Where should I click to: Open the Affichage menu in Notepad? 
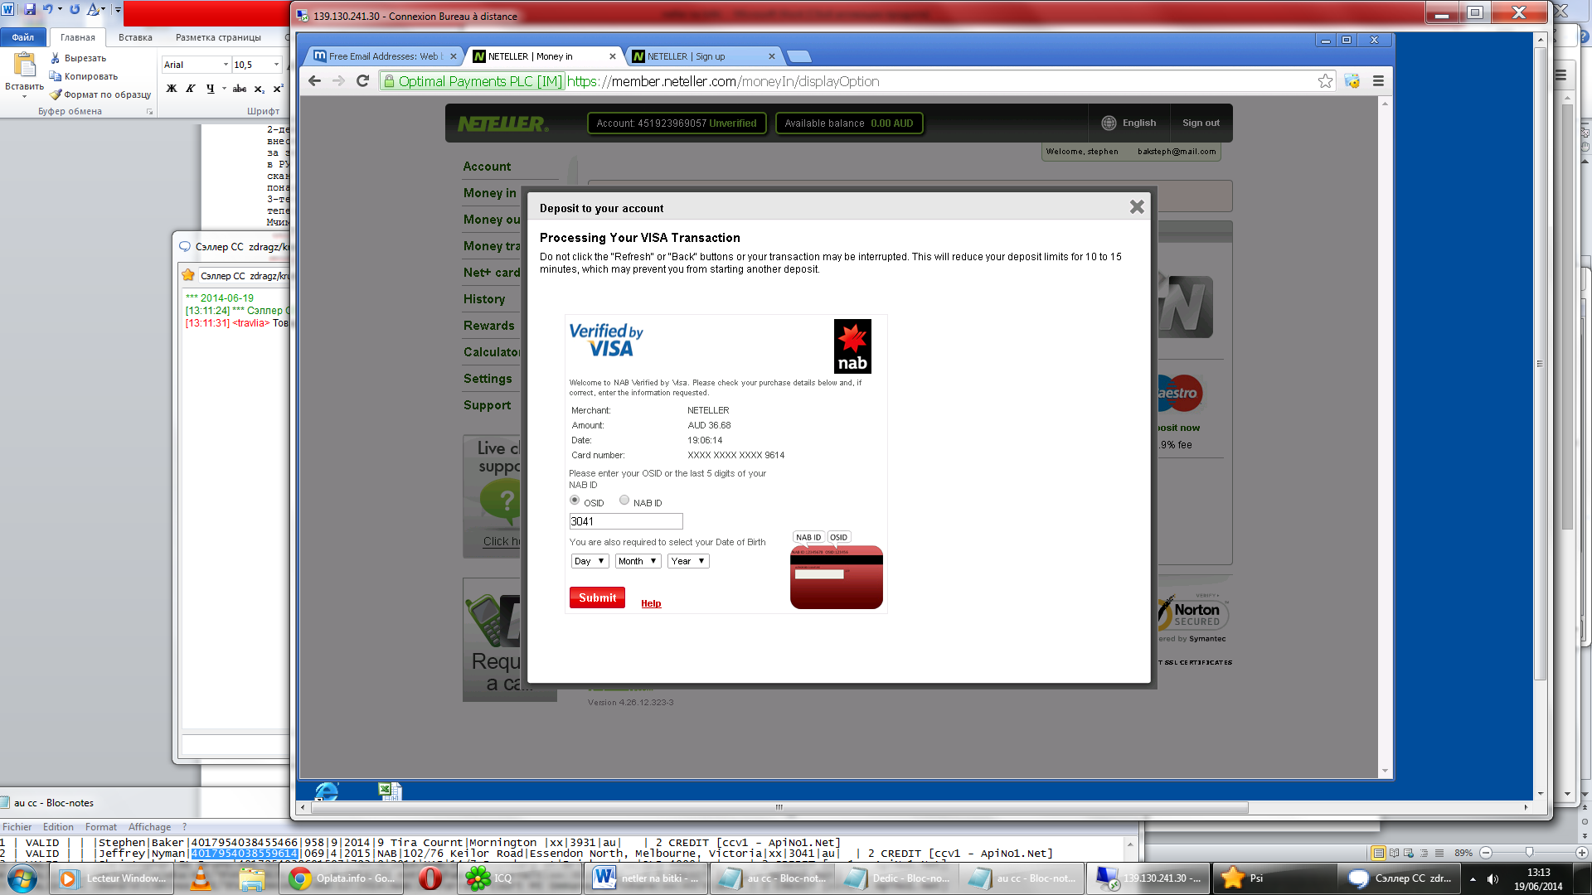pos(149,827)
